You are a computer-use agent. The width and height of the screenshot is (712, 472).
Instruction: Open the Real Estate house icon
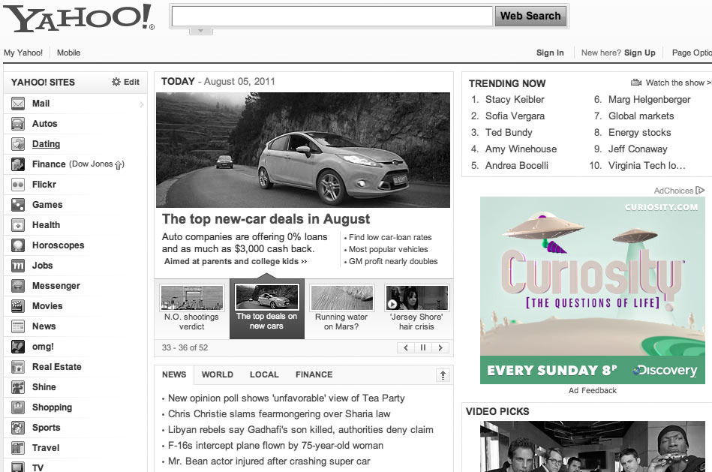(x=18, y=367)
